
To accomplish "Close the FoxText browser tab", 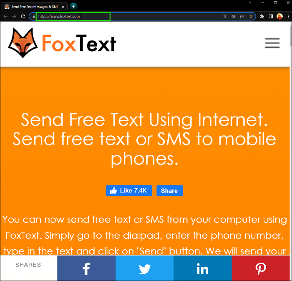I will coord(63,7).
